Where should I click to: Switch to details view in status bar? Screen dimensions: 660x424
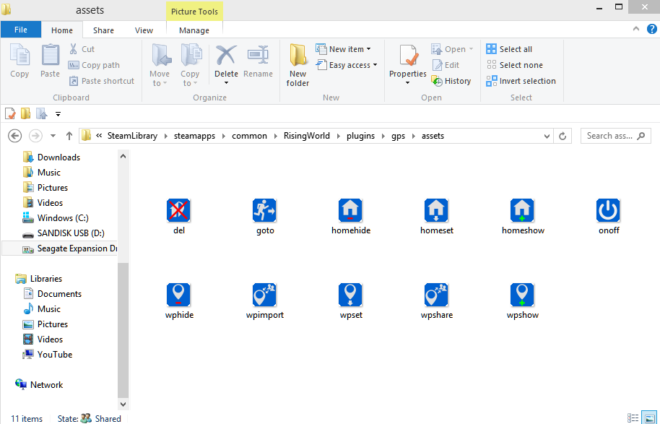(633, 418)
